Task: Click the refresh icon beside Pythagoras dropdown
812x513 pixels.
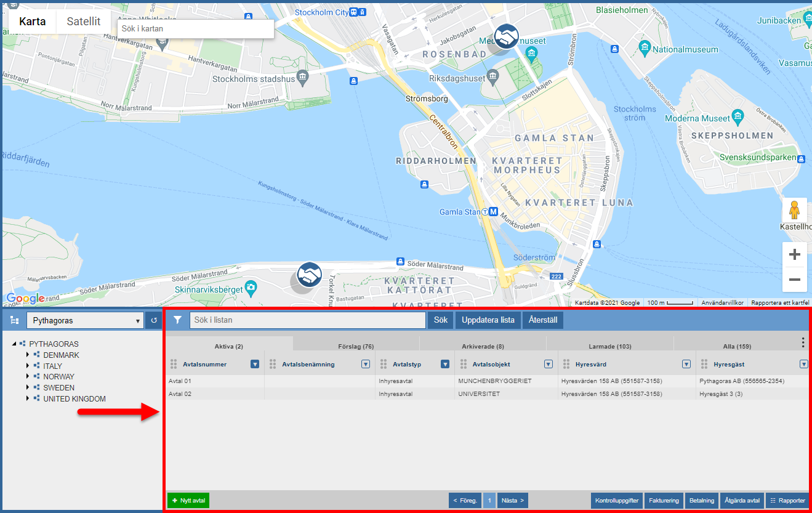Action: [x=155, y=321]
